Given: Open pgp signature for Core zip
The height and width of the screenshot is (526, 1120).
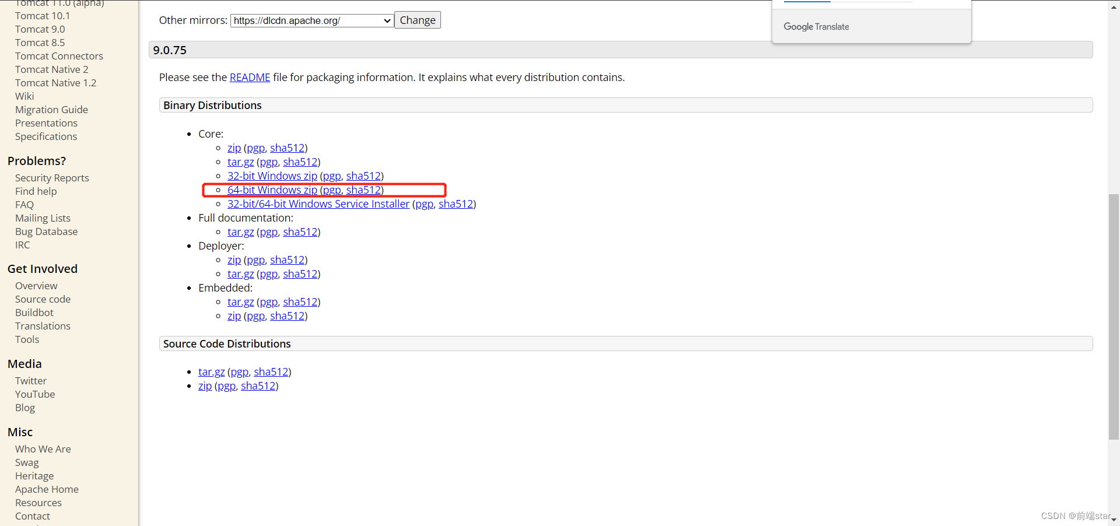Looking at the screenshot, I should [x=256, y=148].
